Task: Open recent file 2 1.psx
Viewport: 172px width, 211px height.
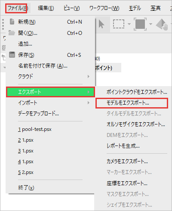Action: coord(50,140)
